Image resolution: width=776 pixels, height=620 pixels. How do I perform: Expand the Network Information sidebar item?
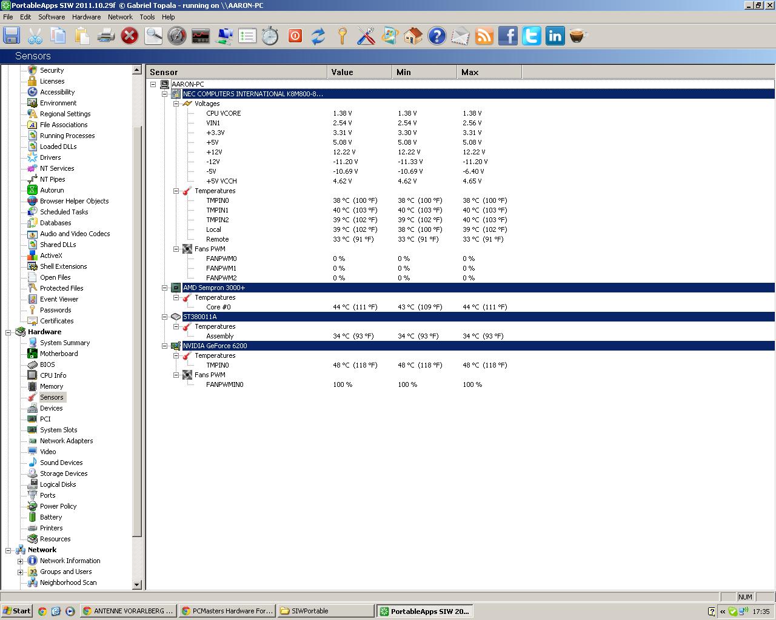coord(20,561)
